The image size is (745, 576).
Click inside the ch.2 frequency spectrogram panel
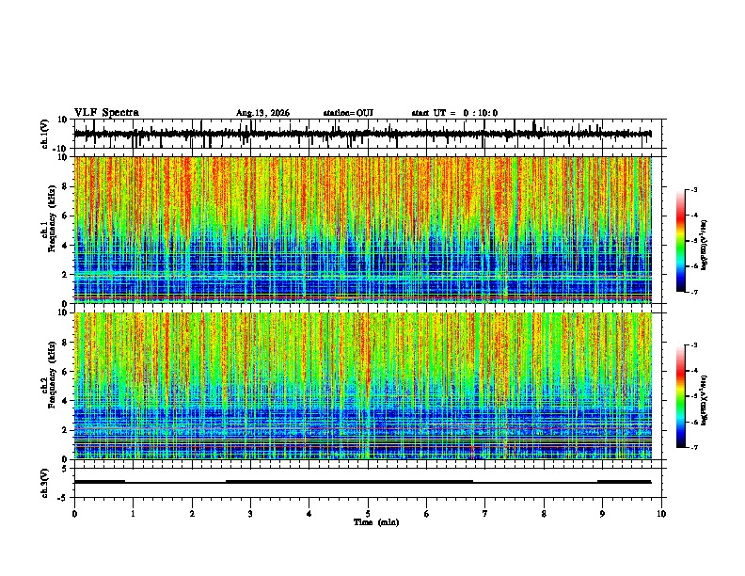point(362,386)
